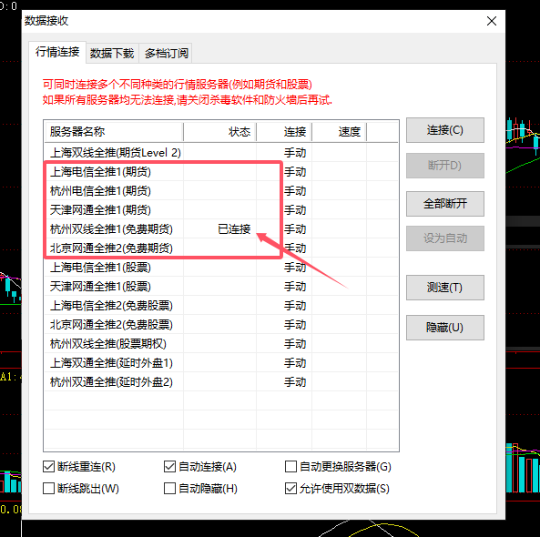The width and height of the screenshot is (540, 537).
Task: Select row 上海双通全推(延时外盘1)
Action: [221, 362]
